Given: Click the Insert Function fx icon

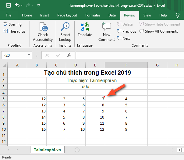Looking at the screenshot, I should (69, 55).
